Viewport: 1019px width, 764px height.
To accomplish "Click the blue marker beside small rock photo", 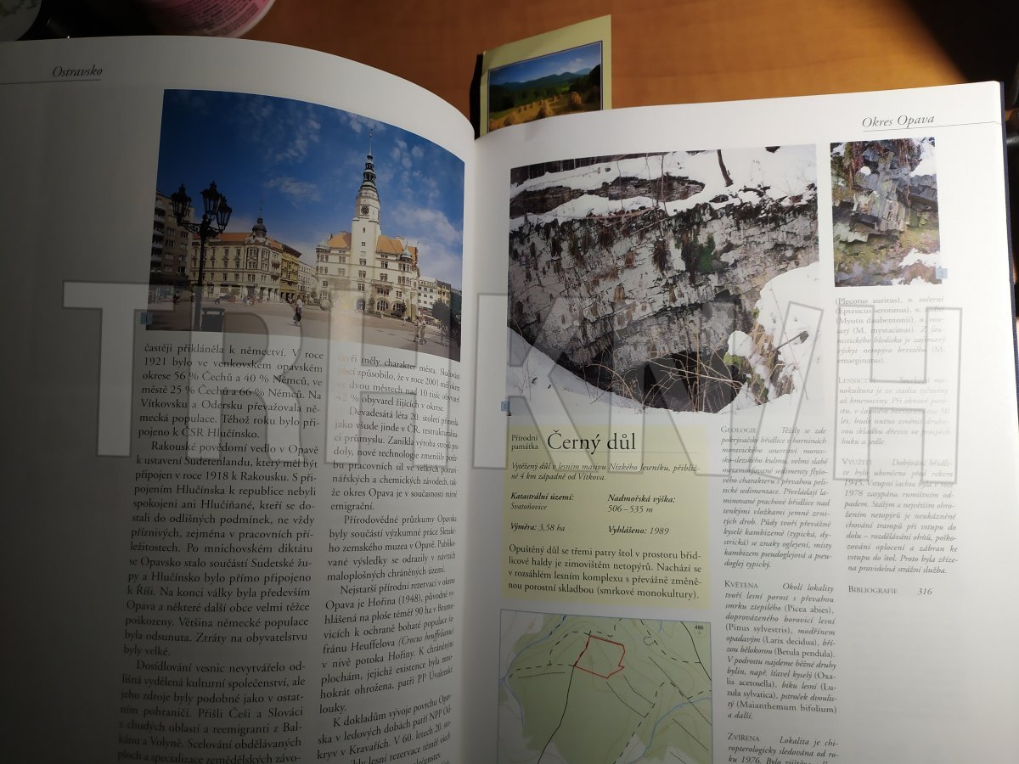I will [x=943, y=272].
